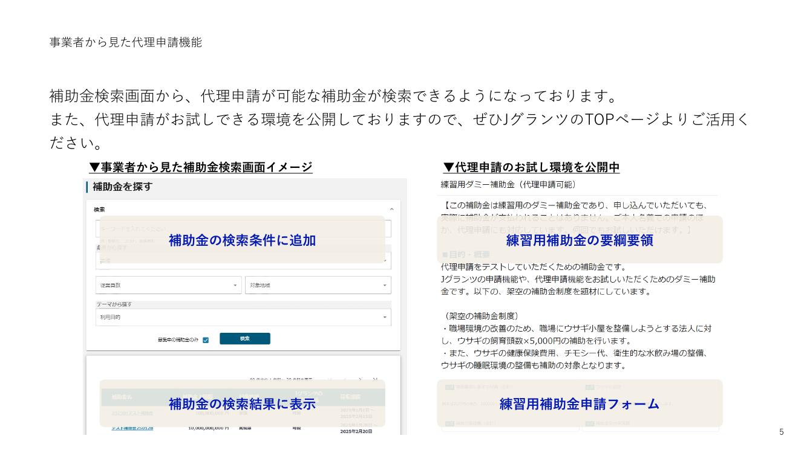The width and height of the screenshot is (807, 453).
Task: Open the 利用目的 dropdown
Action: [x=243, y=317]
